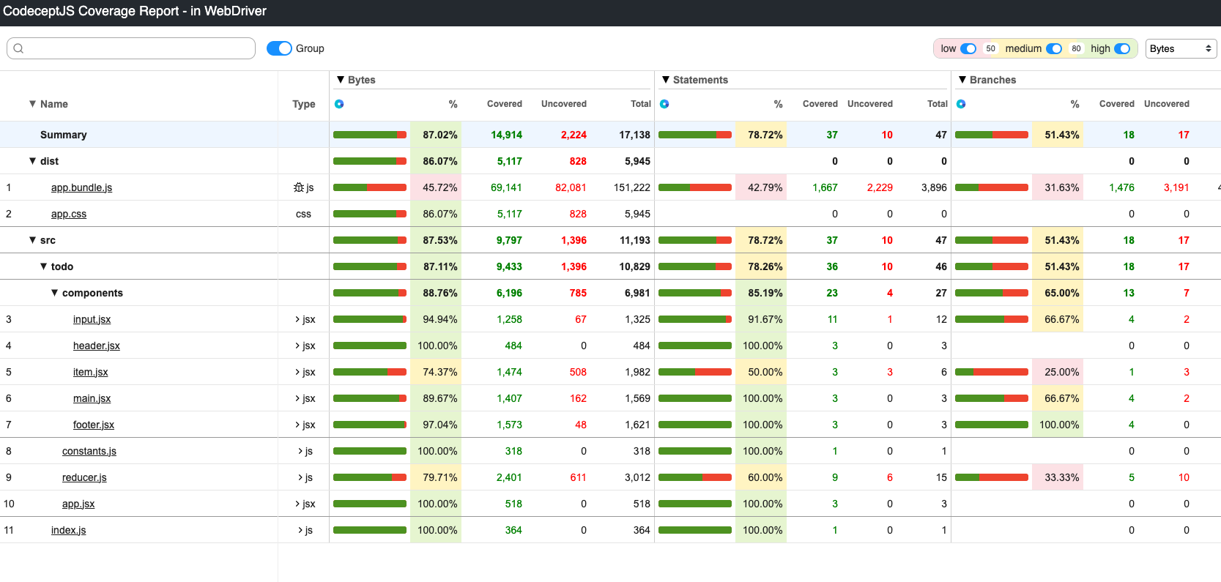Click item.jsx uncovered bytes value 508
1221x582 pixels.
pyautogui.click(x=578, y=372)
